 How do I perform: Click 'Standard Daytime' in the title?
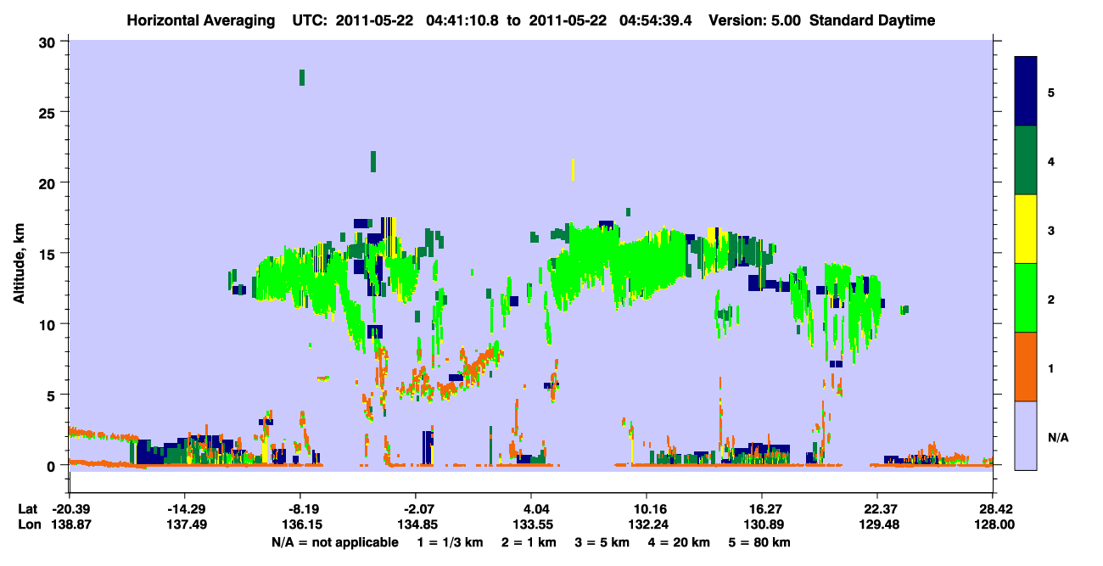[x=872, y=20]
